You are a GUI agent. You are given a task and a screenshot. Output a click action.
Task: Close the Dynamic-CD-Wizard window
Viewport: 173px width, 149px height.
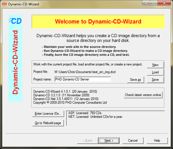tap(164, 3)
